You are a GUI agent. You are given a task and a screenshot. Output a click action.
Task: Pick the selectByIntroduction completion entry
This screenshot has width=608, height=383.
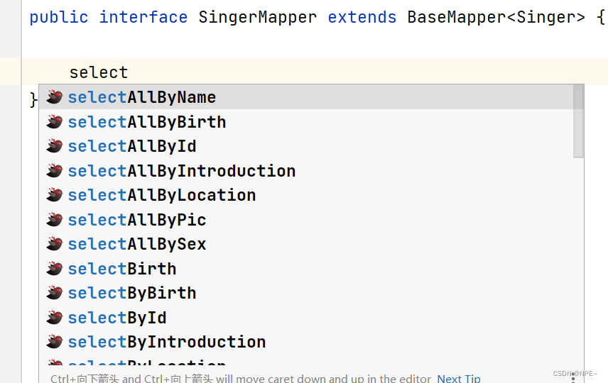(x=306, y=342)
